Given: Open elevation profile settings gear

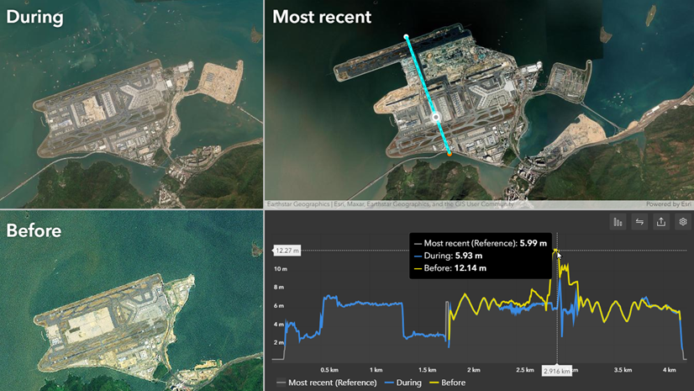Looking at the screenshot, I should (x=682, y=222).
